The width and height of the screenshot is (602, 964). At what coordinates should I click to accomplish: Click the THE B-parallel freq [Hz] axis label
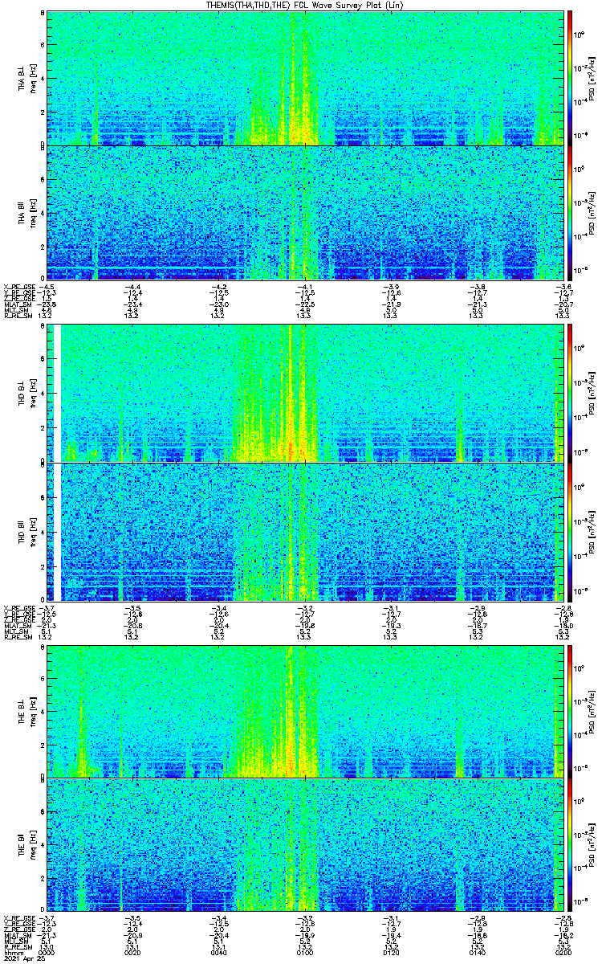(x=34, y=844)
